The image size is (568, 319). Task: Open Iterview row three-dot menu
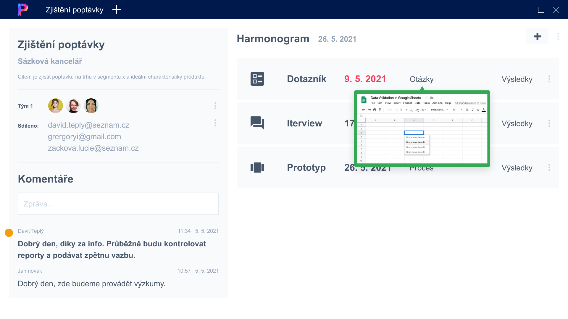[549, 123]
